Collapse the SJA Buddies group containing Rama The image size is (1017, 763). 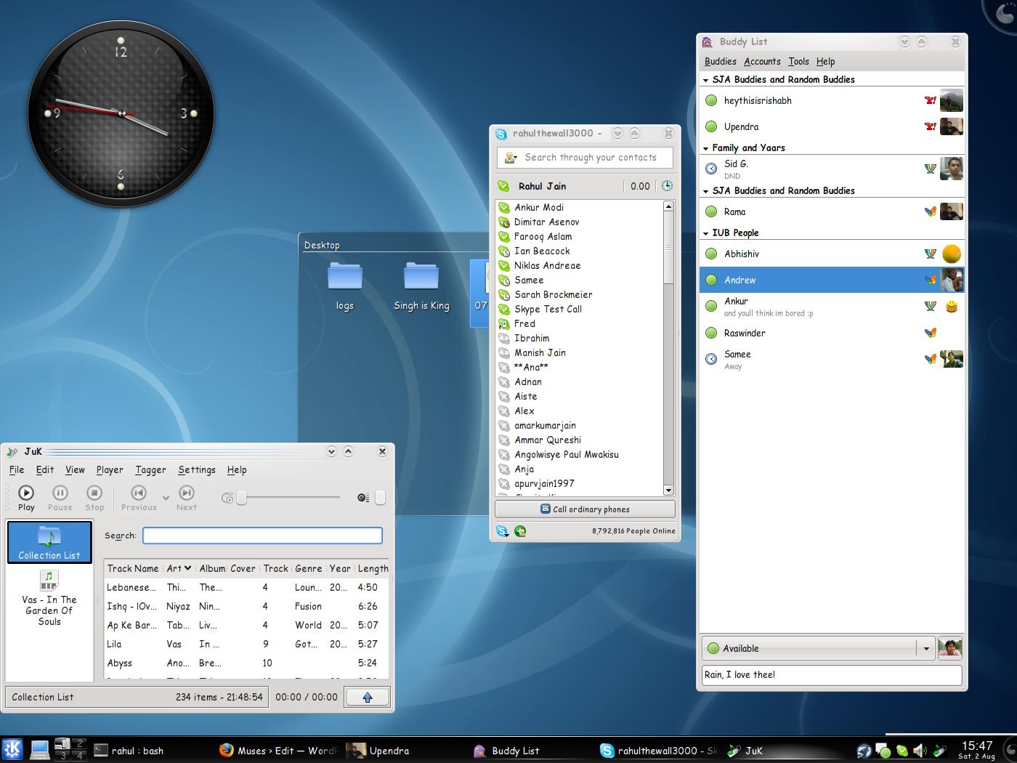705,191
